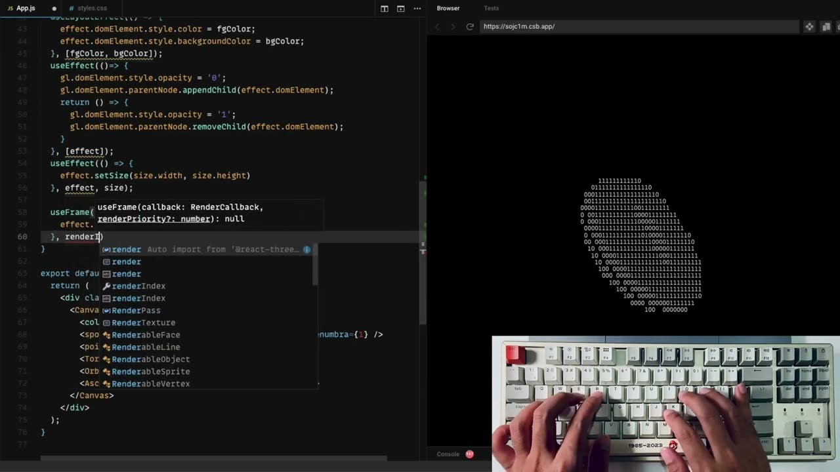Click the autocomplete list scrollbar
The height and width of the screenshot is (472, 840).
click(x=316, y=265)
